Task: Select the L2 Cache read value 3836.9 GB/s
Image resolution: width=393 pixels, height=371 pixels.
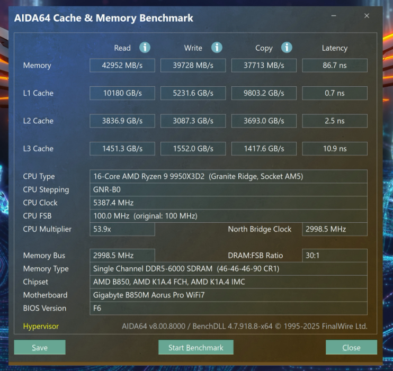Action: tap(122, 121)
